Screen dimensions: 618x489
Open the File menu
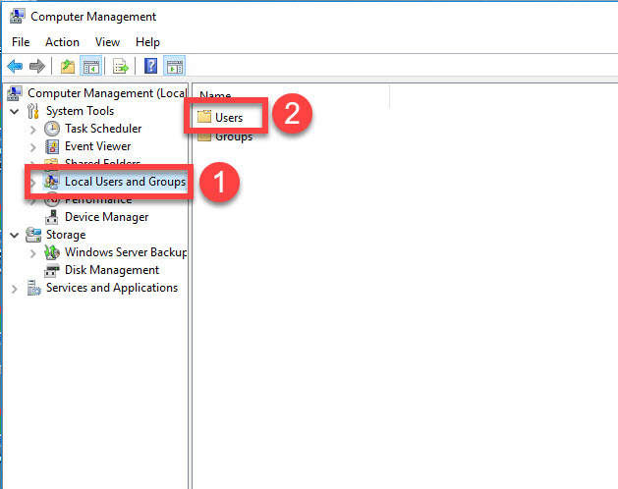click(x=22, y=42)
